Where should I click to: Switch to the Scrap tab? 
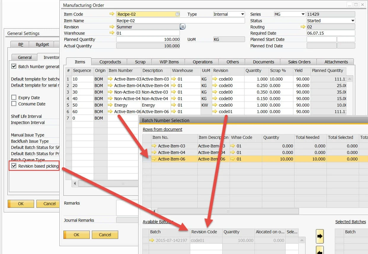point(140,62)
